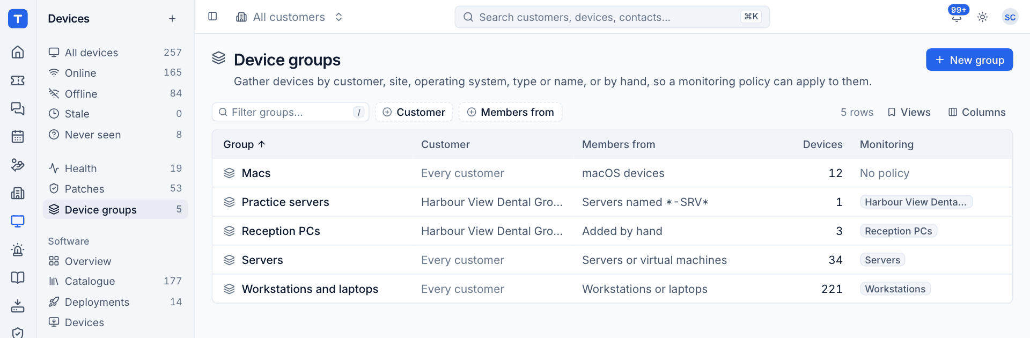Screen dimensions: 1030x338
Task: Open the Patches section
Action: point(115,189)
